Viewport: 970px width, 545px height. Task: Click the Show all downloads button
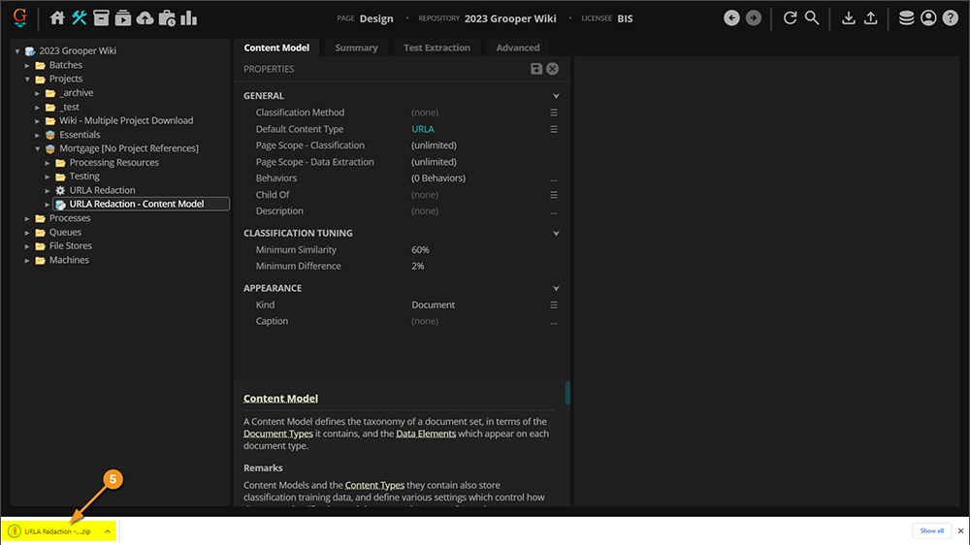point(931,530)
